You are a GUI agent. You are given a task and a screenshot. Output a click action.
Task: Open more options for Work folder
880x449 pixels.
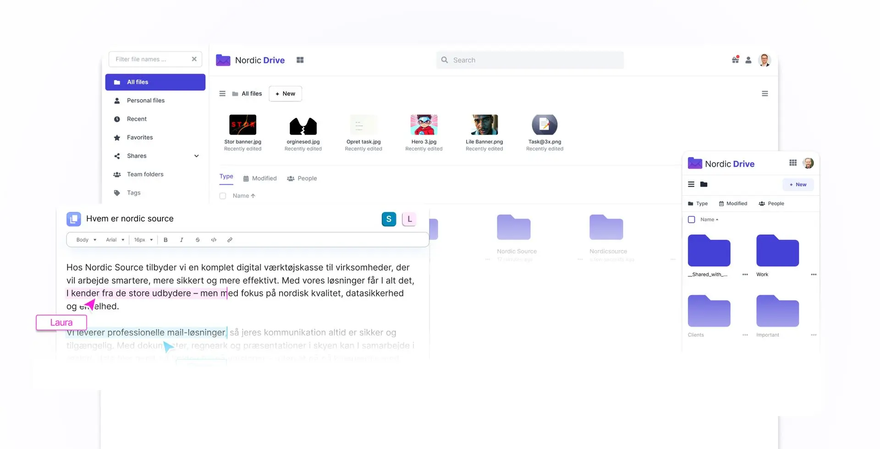(x=814, y=274)
